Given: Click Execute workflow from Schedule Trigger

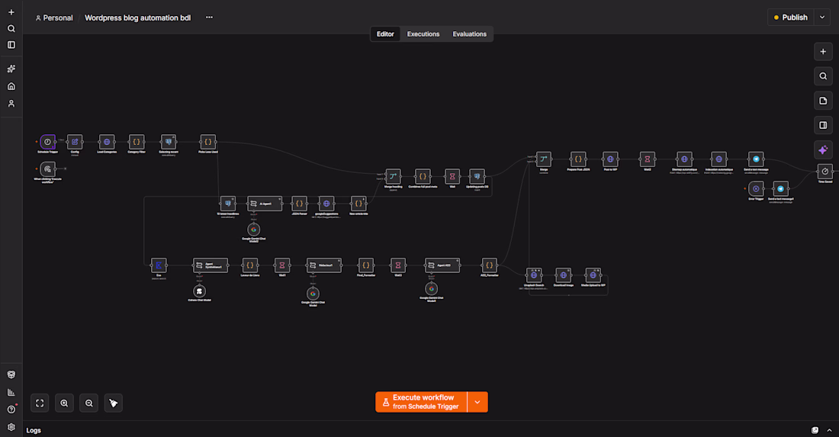Looking at the screenshot, I should pyautogui.click(x=421, y=402).
